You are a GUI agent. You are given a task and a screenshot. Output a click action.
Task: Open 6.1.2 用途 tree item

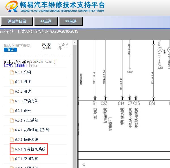pyautogui.click(x=23, y=92)
